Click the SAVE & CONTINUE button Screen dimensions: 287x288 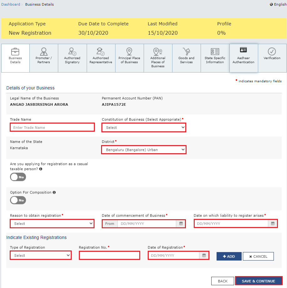[259, 281]
